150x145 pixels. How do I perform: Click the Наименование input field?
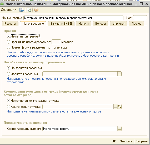pos(73,18)
